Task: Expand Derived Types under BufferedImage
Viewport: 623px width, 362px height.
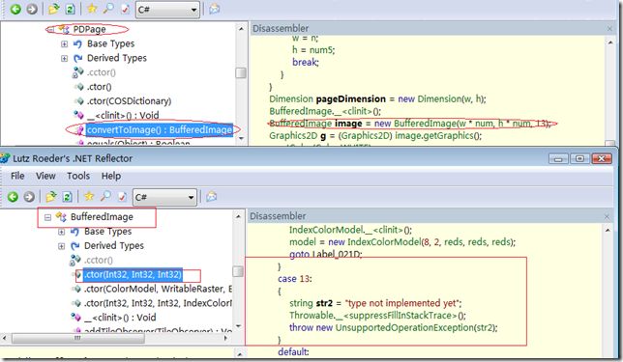Action: [x=61, y=246]
